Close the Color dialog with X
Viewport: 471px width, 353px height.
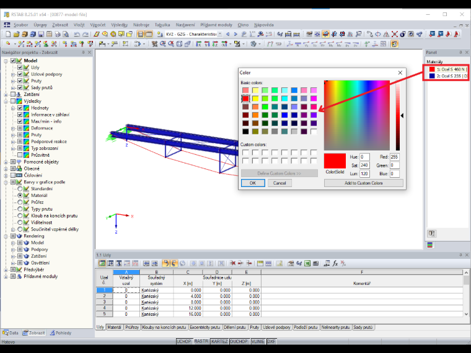[400, 72]
